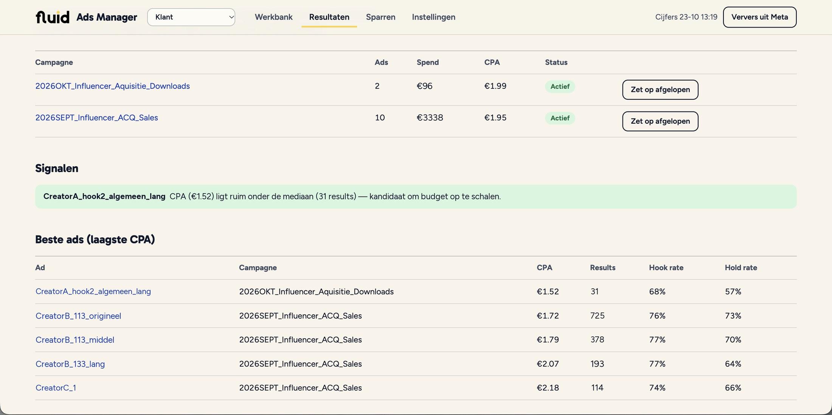This screenshot has width=832, height=415.
Task: Open the Klant dropdown
Action: click(x=191, y=17)
